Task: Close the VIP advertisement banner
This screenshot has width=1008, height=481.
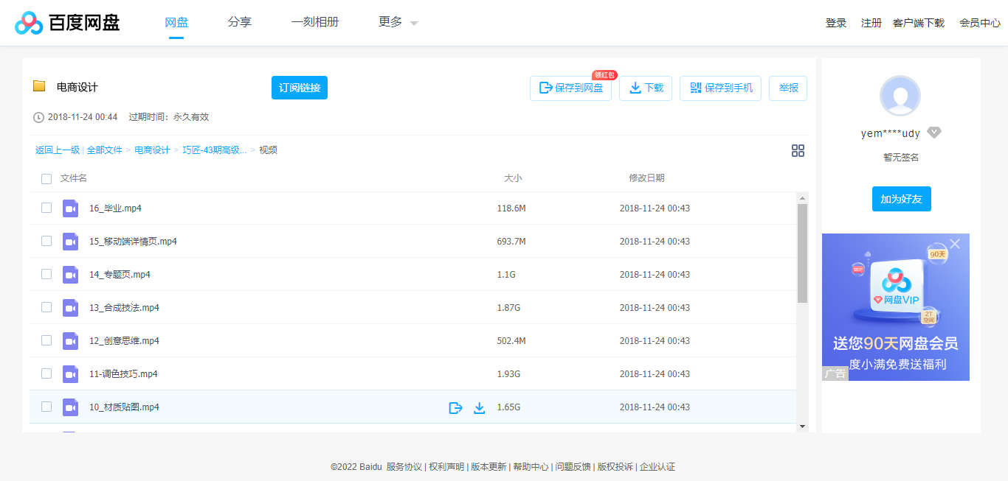Action: point(955,244)
